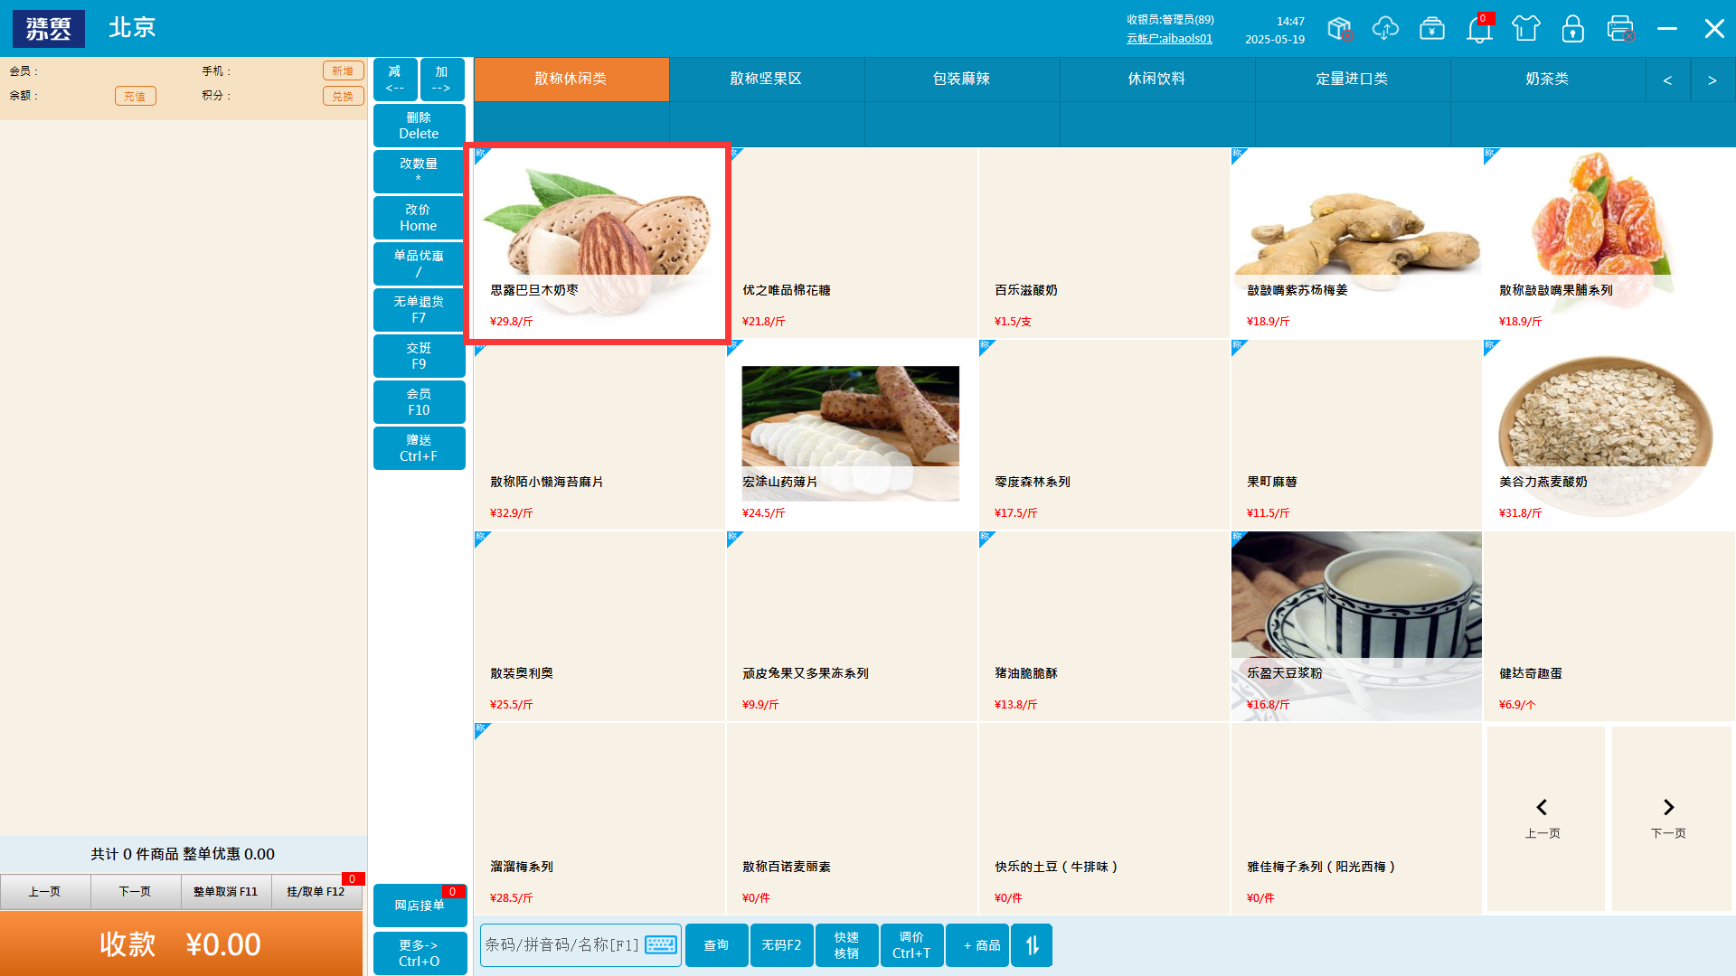
Task: Select product 百乐滋酸奶
Action: (x=1104, y=243)
